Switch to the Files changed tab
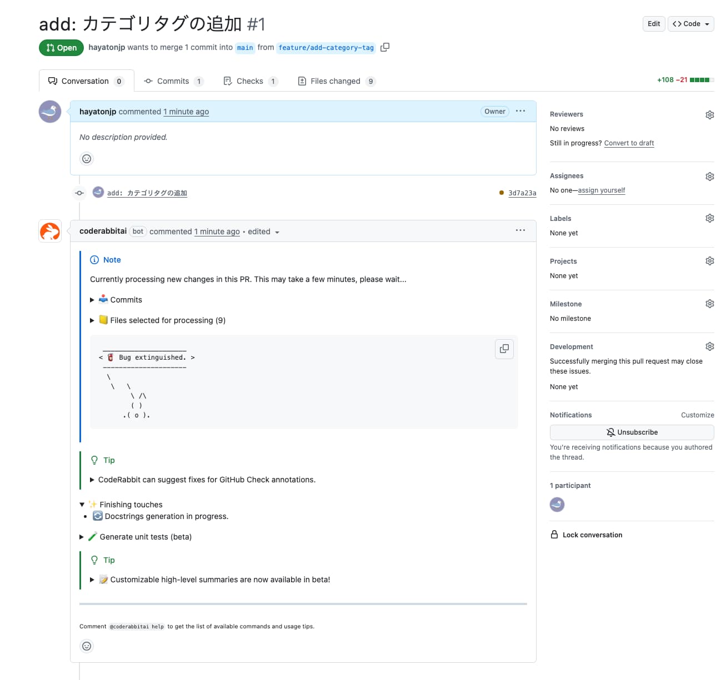Image resolution: width=716 pixels, height=680 pixels. tap(336, 81)
